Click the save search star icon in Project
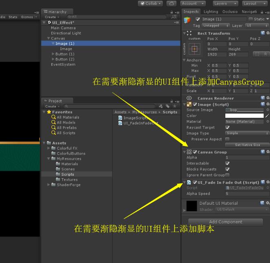Image resolution: width=270 pixels, height=263 pixels. 175,106
